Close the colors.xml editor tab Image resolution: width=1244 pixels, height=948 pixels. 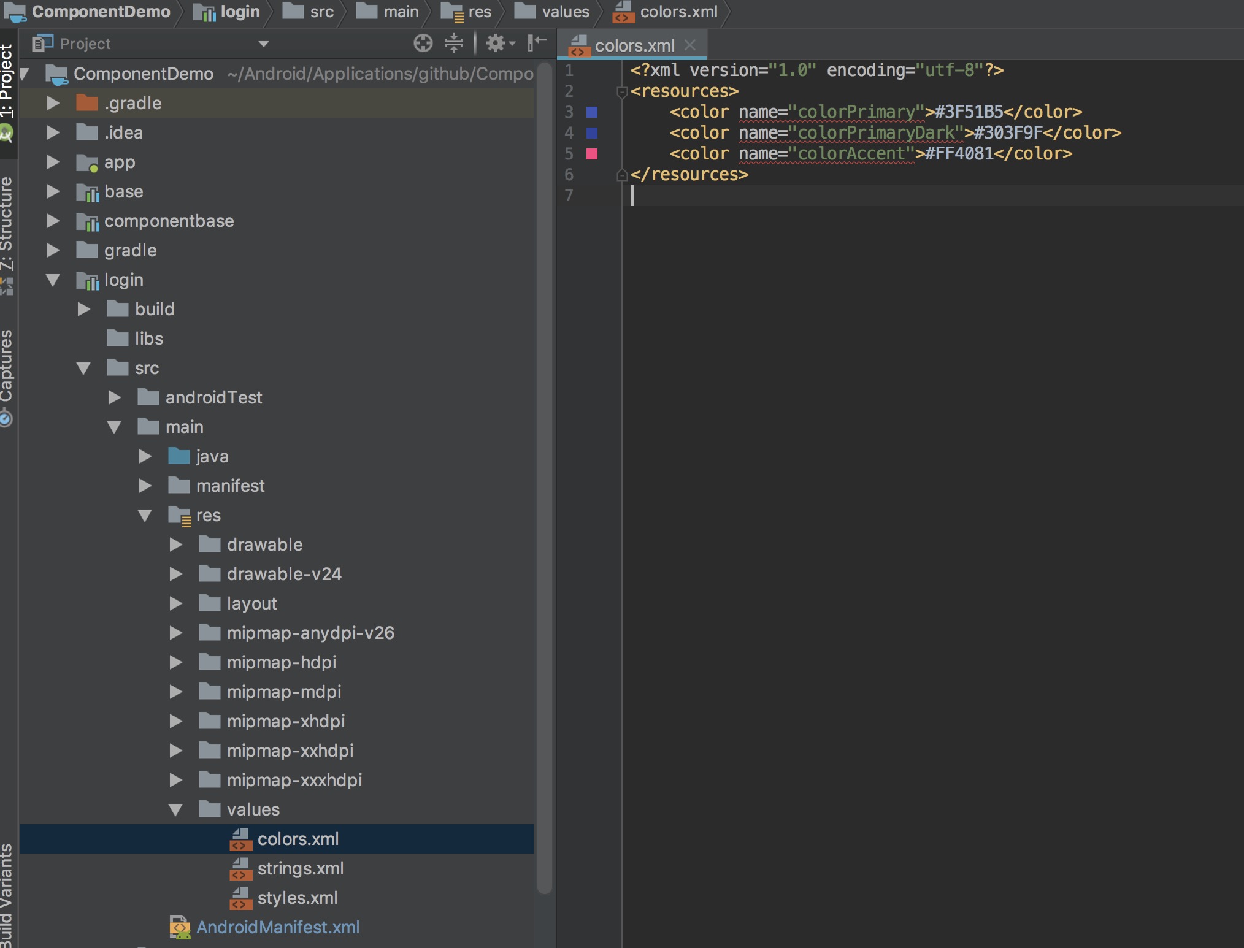tap(690, 45)
